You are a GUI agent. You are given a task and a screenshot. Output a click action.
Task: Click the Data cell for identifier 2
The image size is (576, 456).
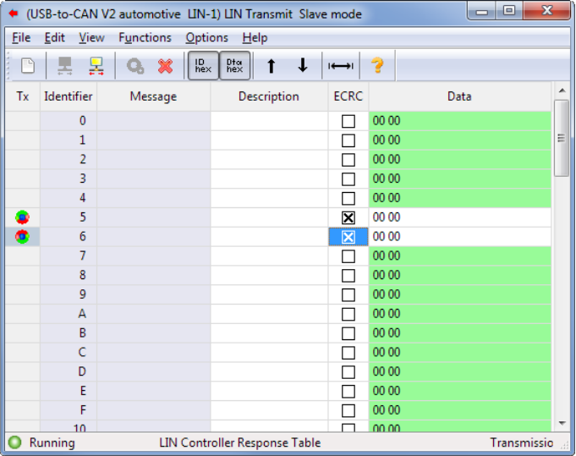click(459, 159)
